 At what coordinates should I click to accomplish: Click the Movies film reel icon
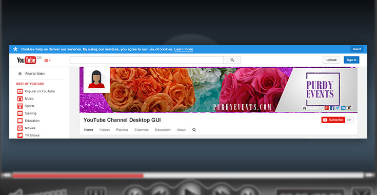point(20,128)
